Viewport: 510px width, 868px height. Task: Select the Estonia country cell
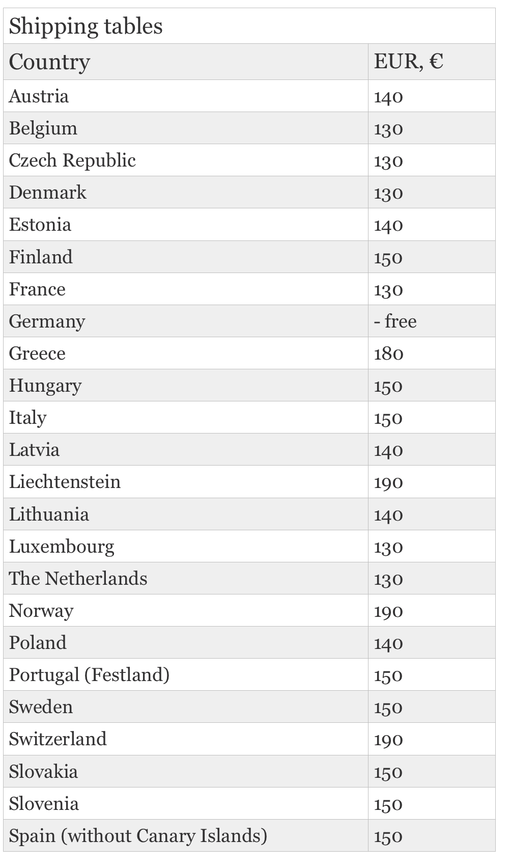[x=186, y=224]
